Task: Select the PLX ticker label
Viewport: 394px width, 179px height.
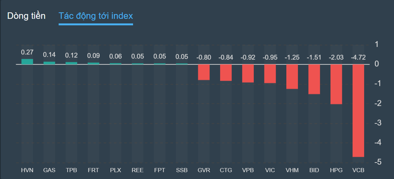Action: point(116,170)
